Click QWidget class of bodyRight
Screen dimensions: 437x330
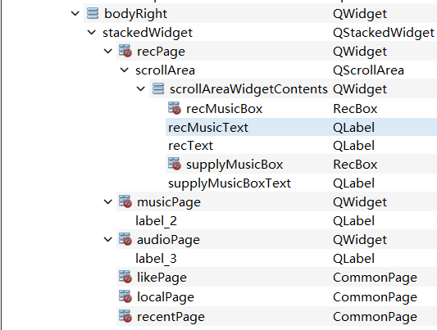pyautogui.click(x=360, y=14)
